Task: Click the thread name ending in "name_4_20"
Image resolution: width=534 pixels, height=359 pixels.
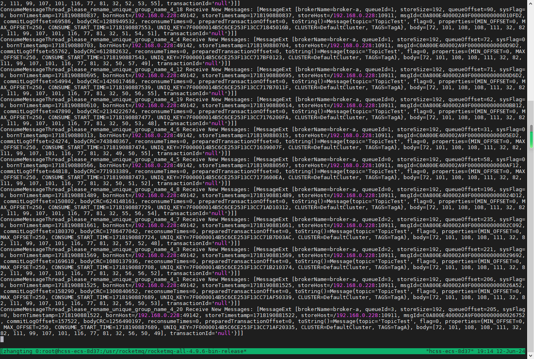Action: pos(92,309)
